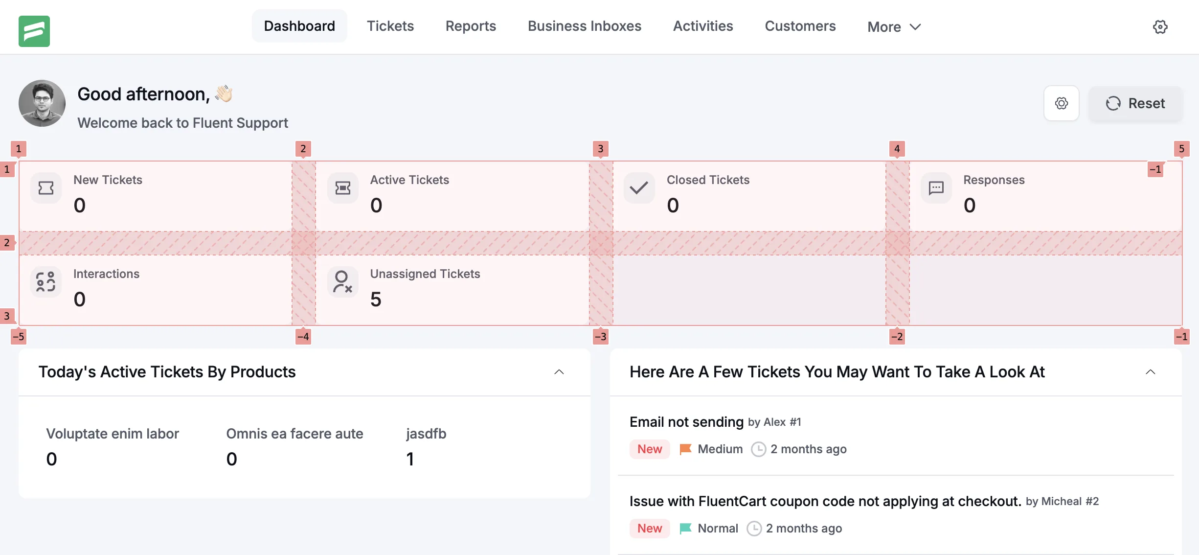1199x555 pixels.
Task: Click the Normal priority flag icon
Action: (x=685, y=529)
